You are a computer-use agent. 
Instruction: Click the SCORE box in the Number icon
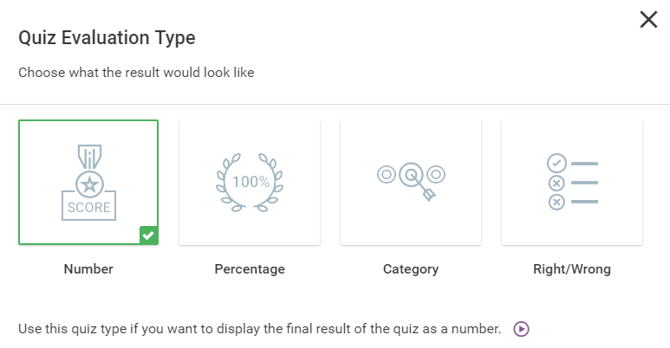pos(89,206)
